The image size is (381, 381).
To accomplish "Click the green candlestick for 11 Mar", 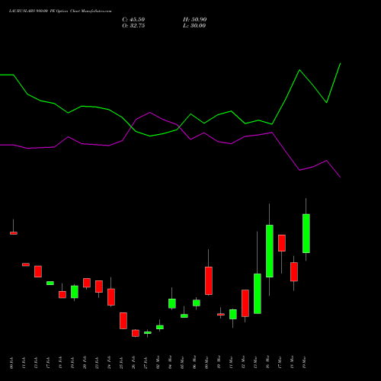I will coord(233,314).
